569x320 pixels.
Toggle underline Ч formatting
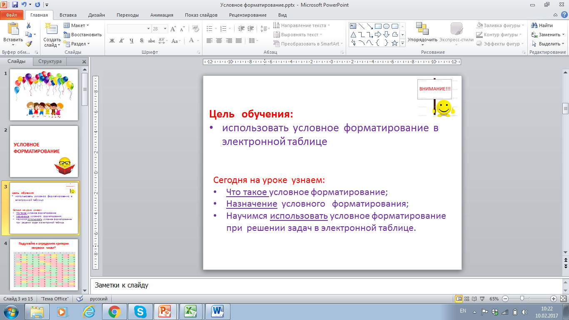pyautogui.click(x=132, y=41)
